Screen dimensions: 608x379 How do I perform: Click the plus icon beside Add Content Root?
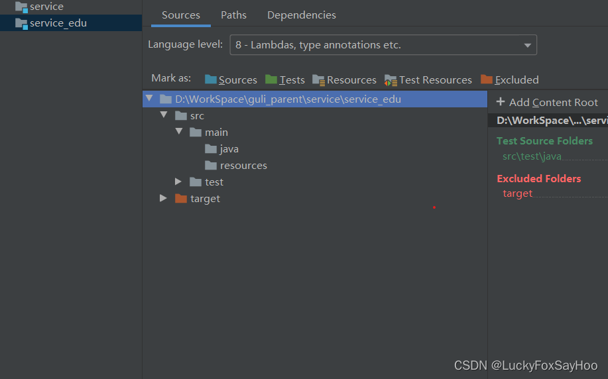pyautogui.click(x=501, y=101)
